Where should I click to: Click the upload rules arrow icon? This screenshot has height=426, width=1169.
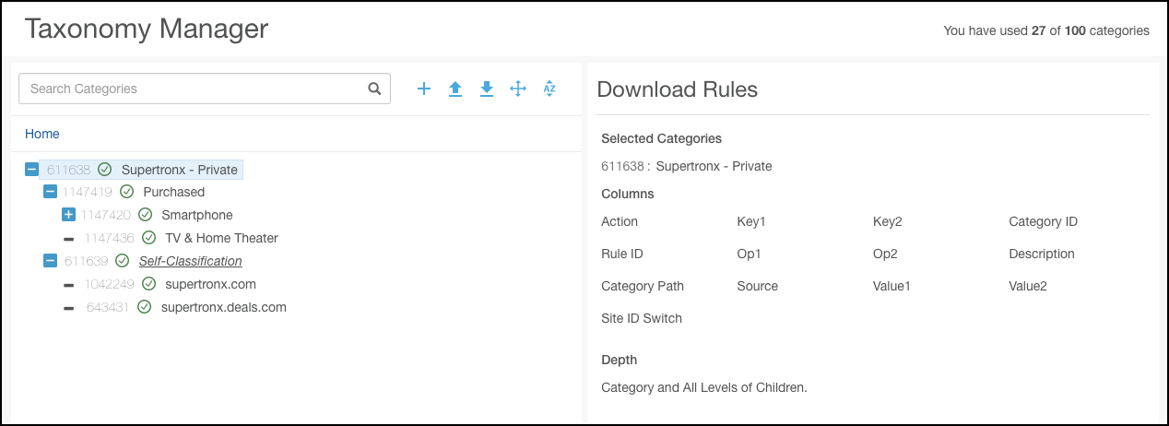(455, 89)
